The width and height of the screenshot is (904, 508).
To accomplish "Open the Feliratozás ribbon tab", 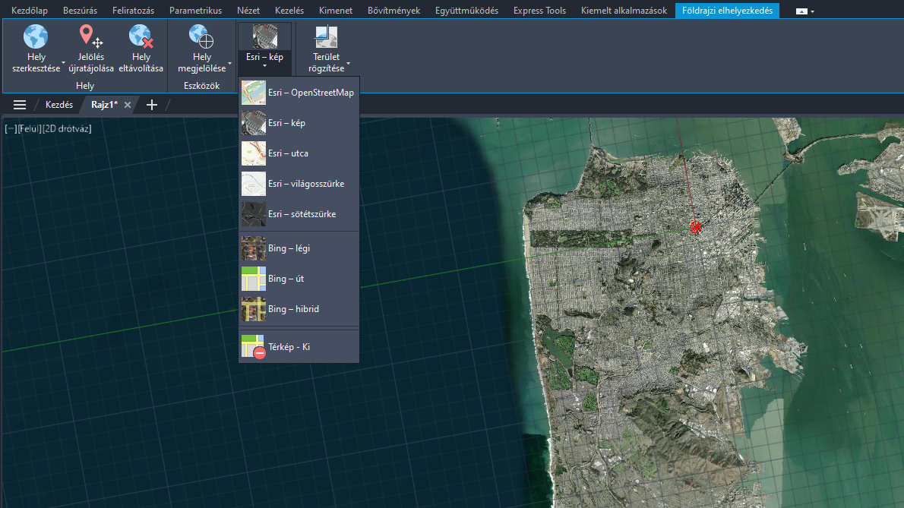I will 133,11.
